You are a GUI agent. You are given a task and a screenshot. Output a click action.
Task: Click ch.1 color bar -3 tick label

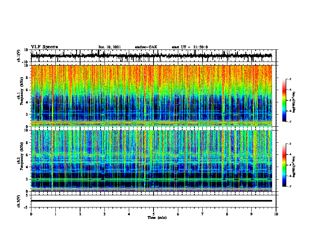290,79
